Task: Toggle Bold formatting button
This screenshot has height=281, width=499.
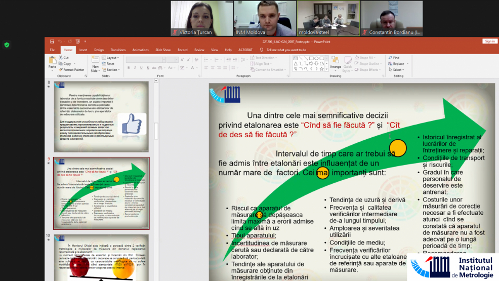Action: pos(129,67)
